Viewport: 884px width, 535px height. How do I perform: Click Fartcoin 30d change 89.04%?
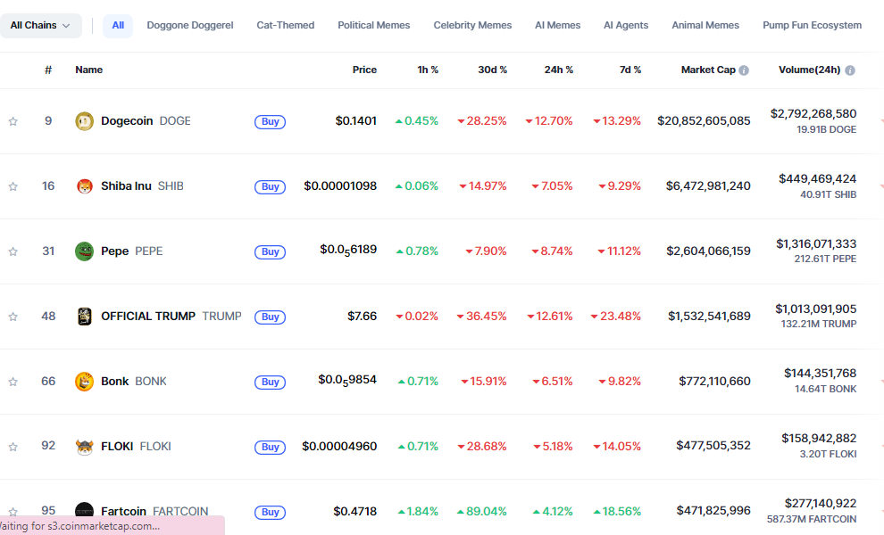coord(482,511)
